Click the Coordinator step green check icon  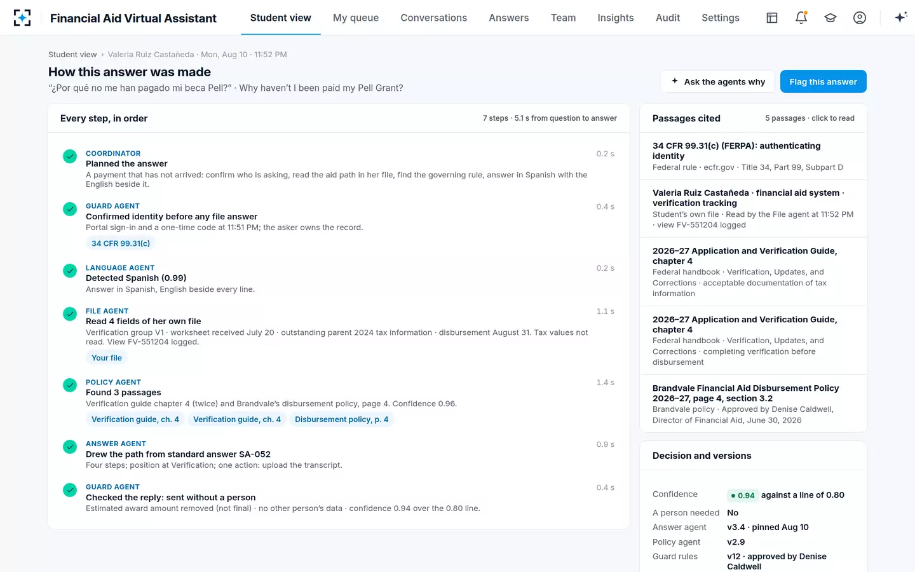70,156
